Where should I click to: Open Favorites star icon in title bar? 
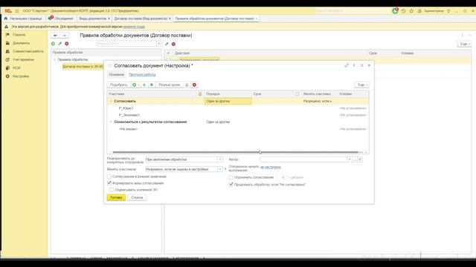click(411, 11)
